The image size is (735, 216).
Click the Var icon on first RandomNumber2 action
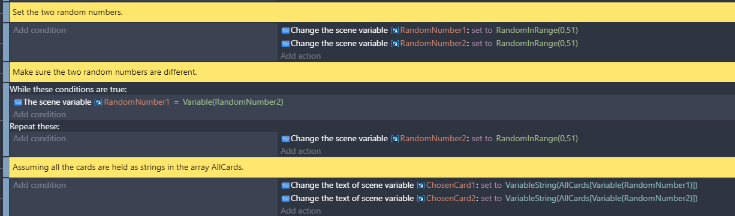285,43
